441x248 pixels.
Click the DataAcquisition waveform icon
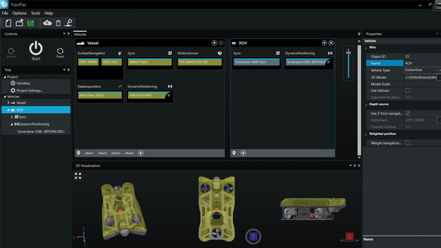tap(120, 86)
